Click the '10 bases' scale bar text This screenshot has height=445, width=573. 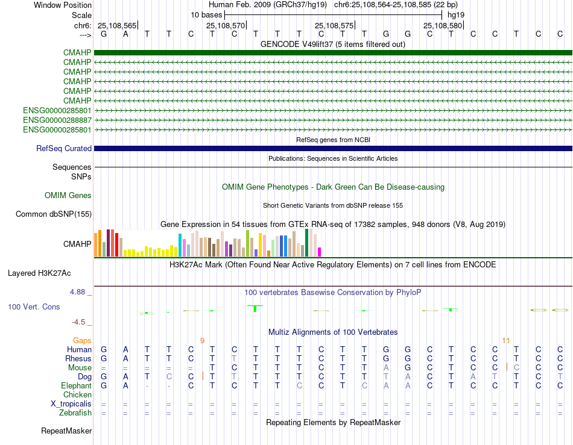[x=206, y=15]
